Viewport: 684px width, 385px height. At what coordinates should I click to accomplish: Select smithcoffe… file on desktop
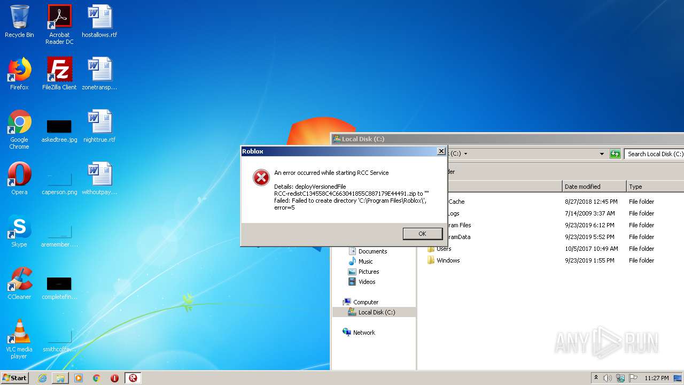(x=59, y=339)
